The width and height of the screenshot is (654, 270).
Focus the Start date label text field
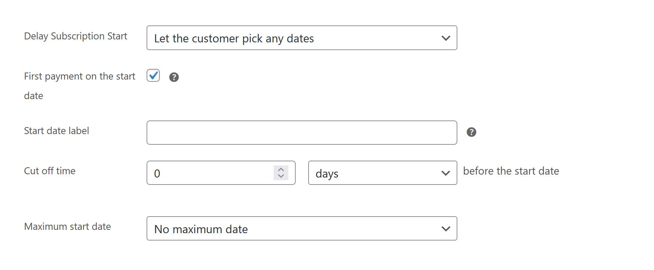pos(302,133)
